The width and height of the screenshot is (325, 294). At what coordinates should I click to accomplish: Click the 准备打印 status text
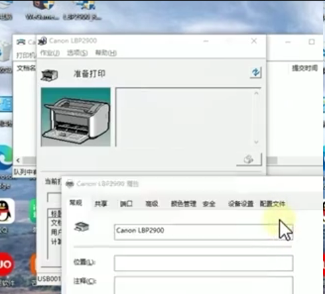click(x=89, y=74)
